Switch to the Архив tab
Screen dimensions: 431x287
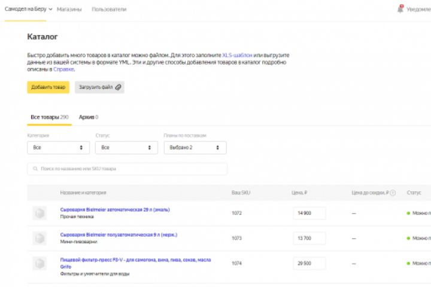tap(88, 117)
